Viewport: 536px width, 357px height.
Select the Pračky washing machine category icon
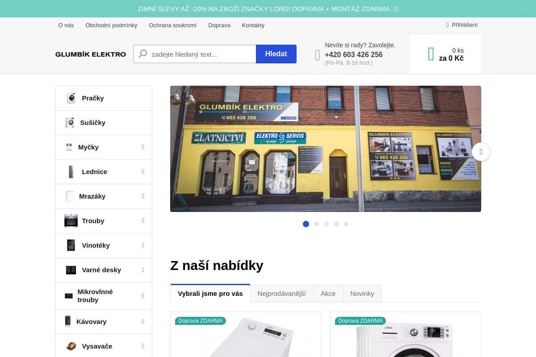pyautogui.click(x=71, y=98)
